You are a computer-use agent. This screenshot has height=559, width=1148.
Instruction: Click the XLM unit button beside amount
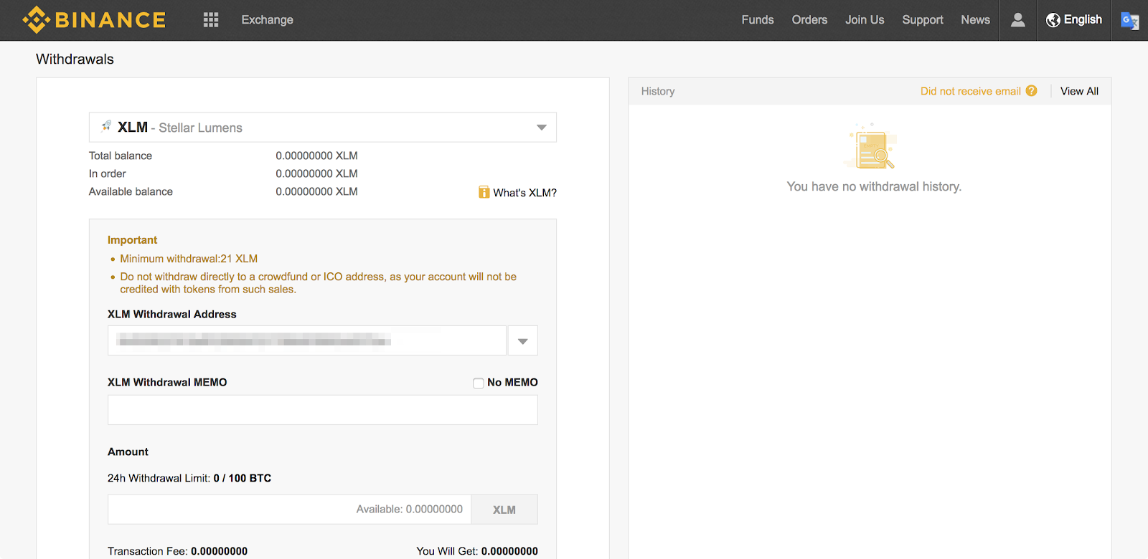click(x=504, y=510)
